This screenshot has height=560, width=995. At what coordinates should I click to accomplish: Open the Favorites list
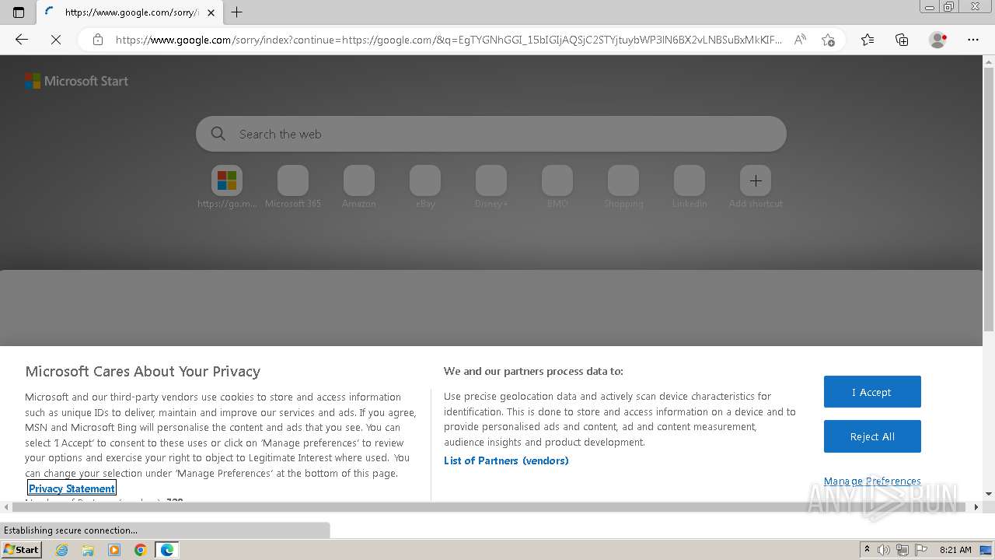(868, 40)
